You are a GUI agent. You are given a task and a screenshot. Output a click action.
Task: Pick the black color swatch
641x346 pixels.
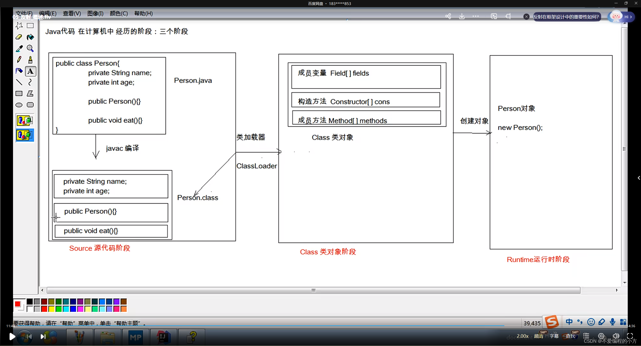pyautogui.click(x=30, y=302)
